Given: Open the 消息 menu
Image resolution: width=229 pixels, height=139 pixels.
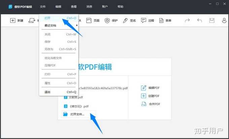Looking at the screenshot, I should [89, 7].
